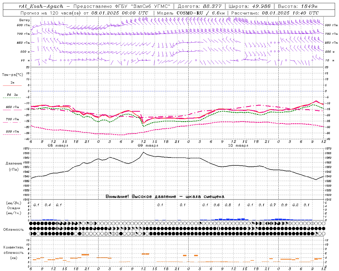Click the '850 гПа' temperature legend entry
The image size is (339, 271).
(12, 107)
